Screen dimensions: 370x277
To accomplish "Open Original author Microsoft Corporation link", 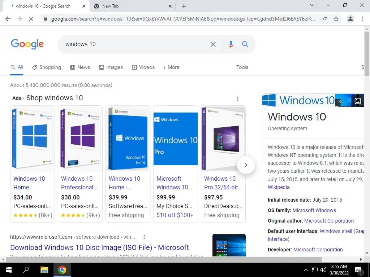I will [x=329, y=221].
